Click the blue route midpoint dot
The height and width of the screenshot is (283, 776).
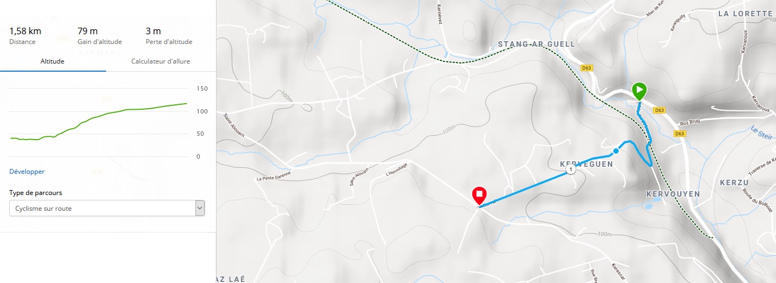[x=615, y=151]
